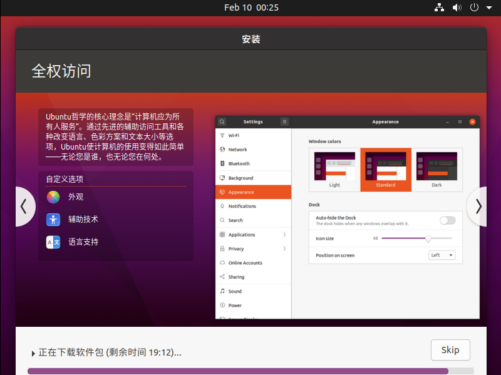The width and height of the screenshot is (501, 375).
Task: Click the 辅助技术 icon
Action: click(53, 219)
